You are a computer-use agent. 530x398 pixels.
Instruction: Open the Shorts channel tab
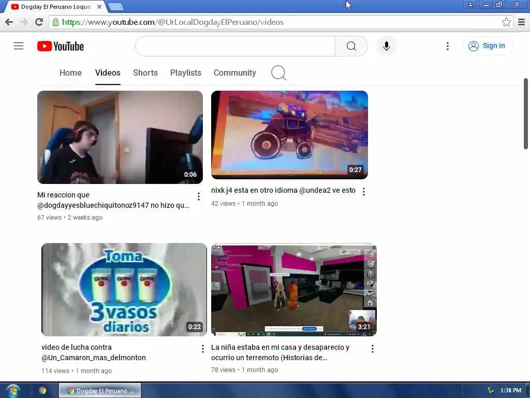point(145,73)
